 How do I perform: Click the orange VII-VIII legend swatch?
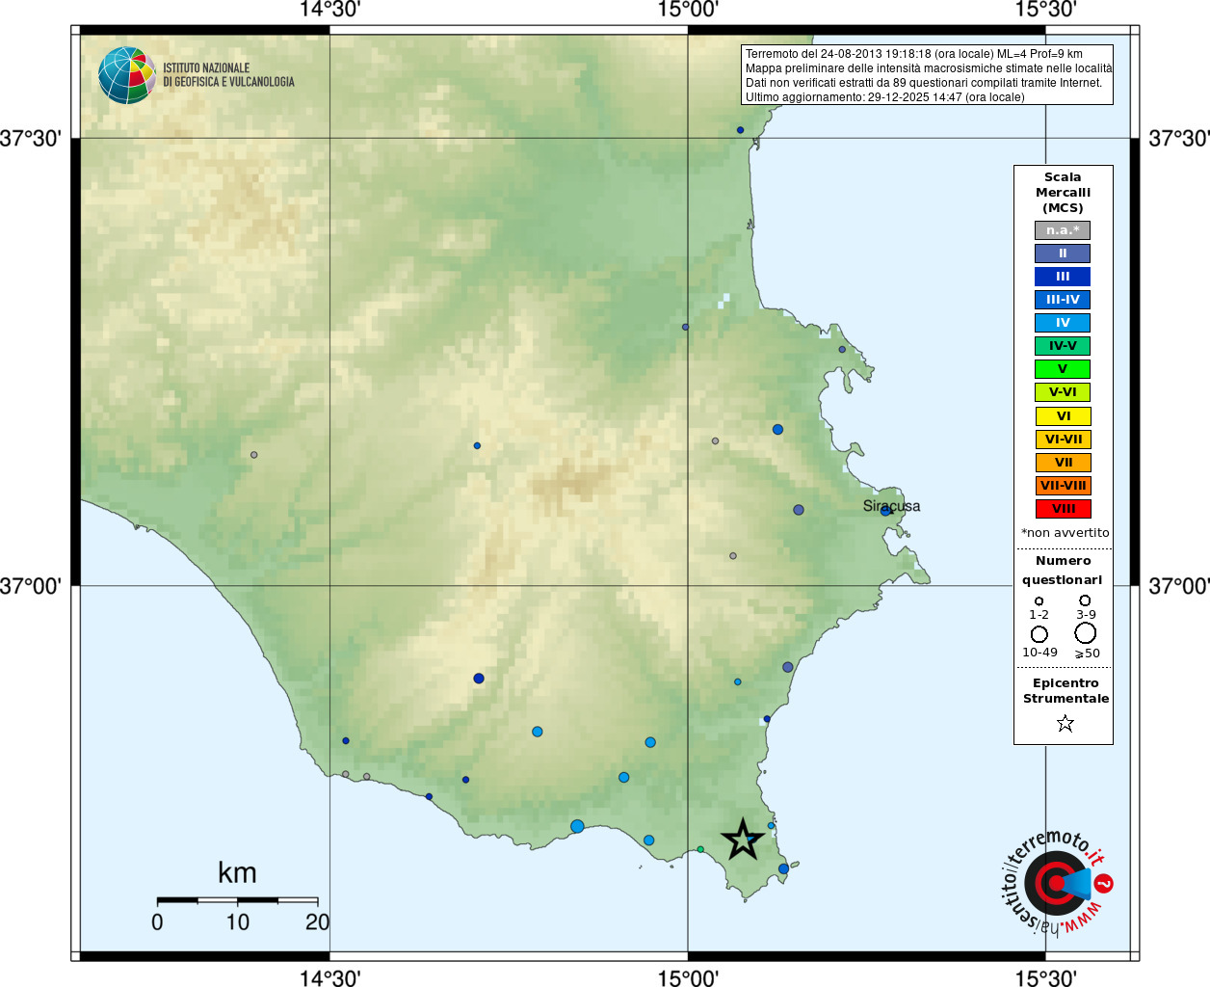click(1063, 486)
